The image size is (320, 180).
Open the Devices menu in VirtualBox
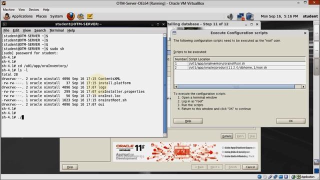33,9
